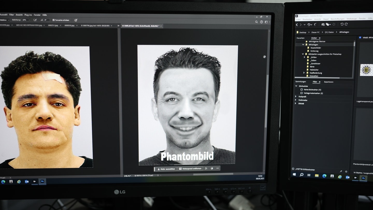Click the adjustment circle icon in contextual bar
This screenshot has height=210, width=373.
tap(212, 168)
